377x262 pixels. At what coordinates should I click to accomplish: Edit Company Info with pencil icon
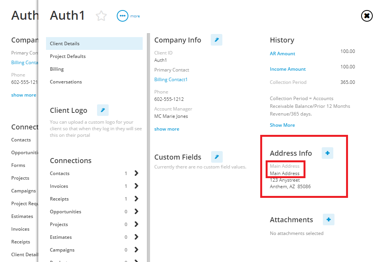[217, 40]
